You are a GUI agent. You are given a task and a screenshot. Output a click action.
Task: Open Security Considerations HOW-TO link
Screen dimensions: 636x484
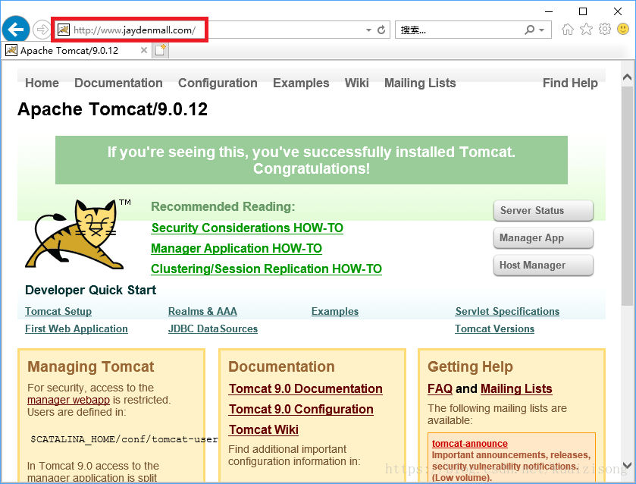coord(247,228)
